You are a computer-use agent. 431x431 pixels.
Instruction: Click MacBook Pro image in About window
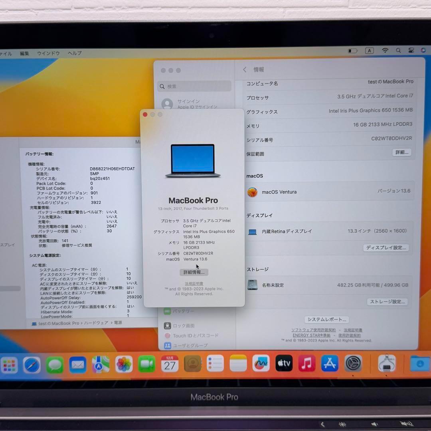pos(193,161)
